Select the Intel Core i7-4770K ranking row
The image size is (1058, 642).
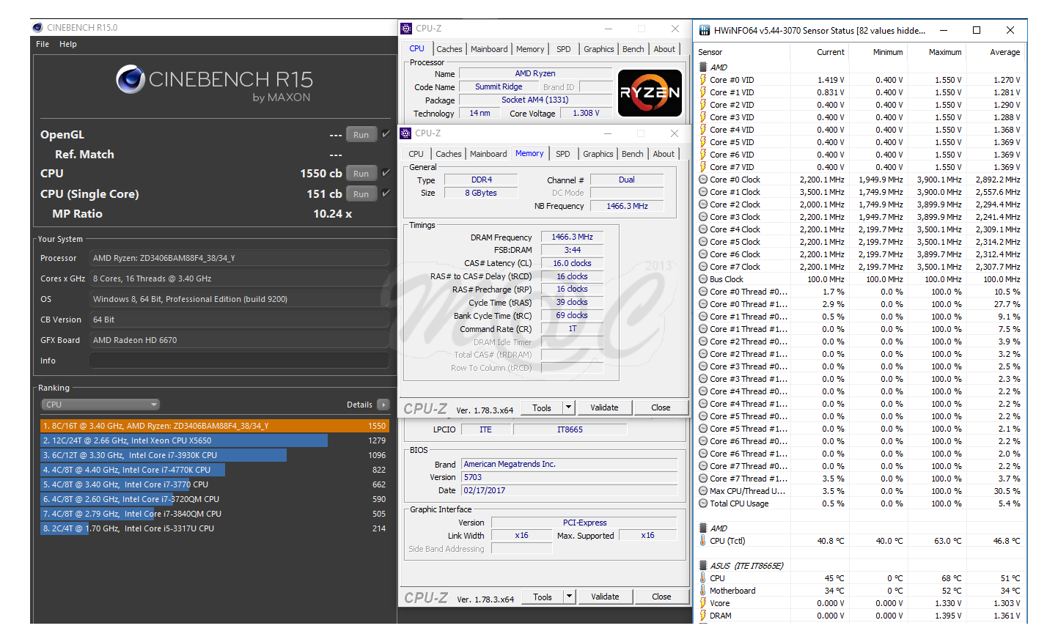tap(214, 470)
